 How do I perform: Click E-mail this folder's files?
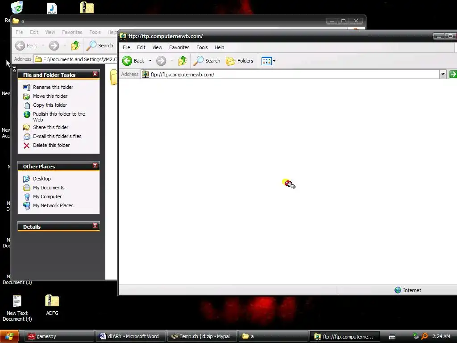[57, 136]
